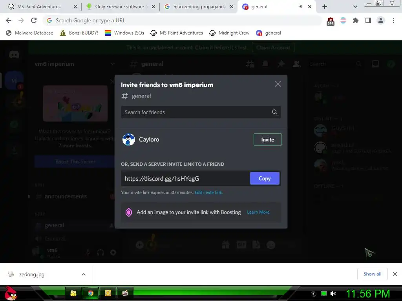Open the zedong.jpg downloaded file
This screenshot has width=402, height=301.
(x=31, y=274)
